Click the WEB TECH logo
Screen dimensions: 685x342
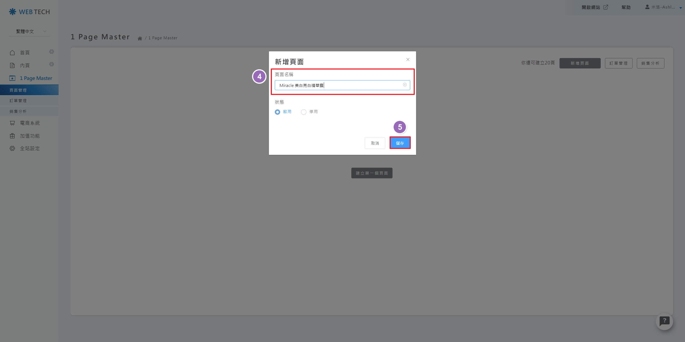click(x=29, y=12)
